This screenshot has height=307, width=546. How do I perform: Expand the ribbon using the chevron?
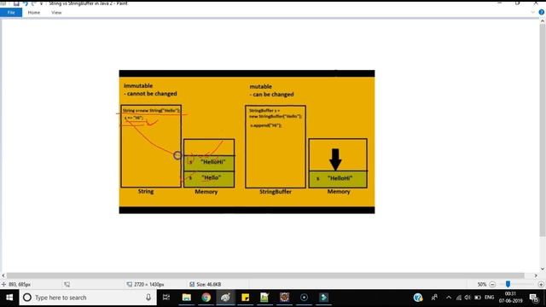click(x=532, y=12)
